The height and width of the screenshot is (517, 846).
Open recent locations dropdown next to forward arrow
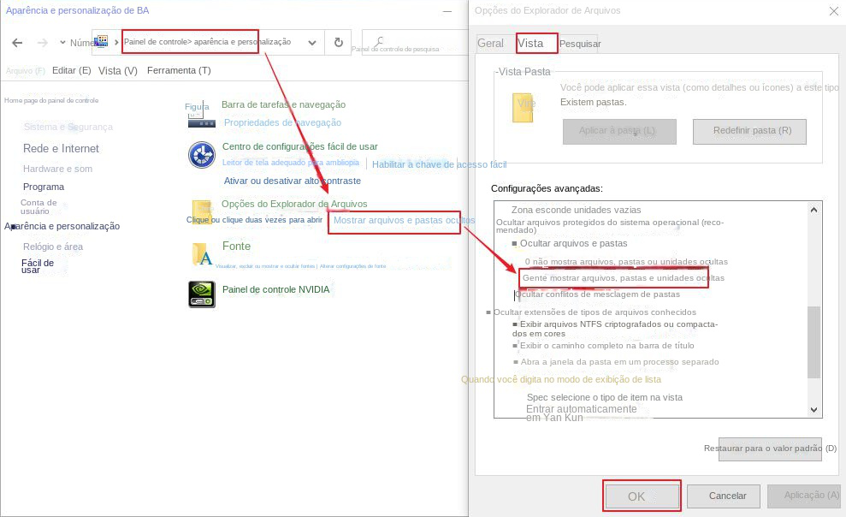[62, 43]
